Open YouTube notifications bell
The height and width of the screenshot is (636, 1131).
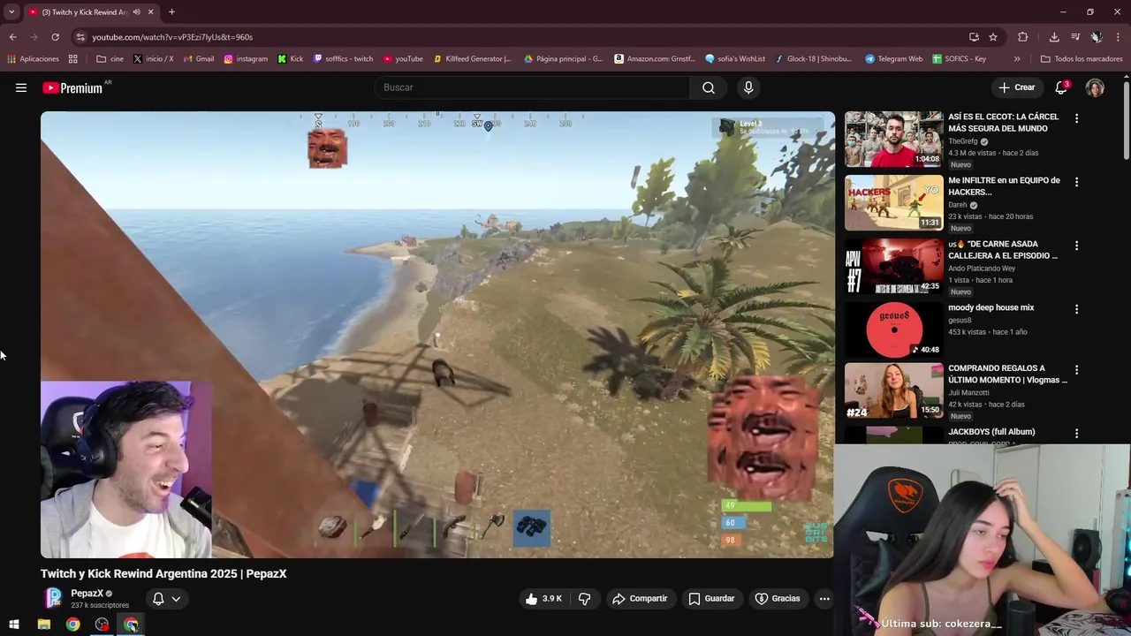[x=1061, y=87]
